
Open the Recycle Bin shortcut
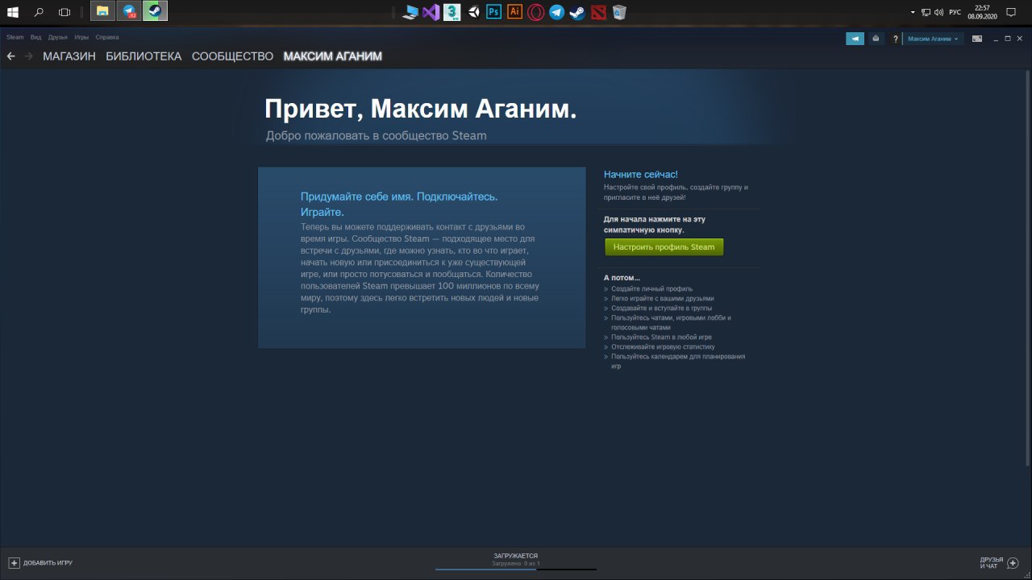[619, 12]
